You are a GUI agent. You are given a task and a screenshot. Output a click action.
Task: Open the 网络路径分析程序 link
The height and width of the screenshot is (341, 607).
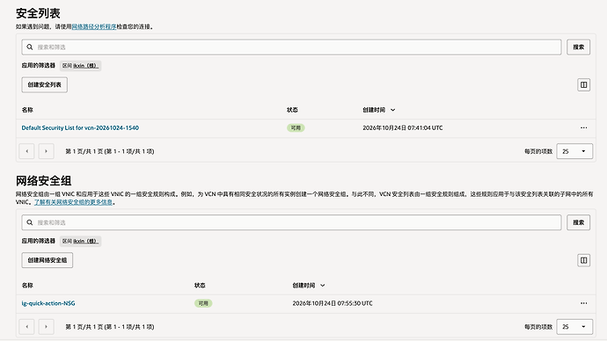(x=94, y=26)
